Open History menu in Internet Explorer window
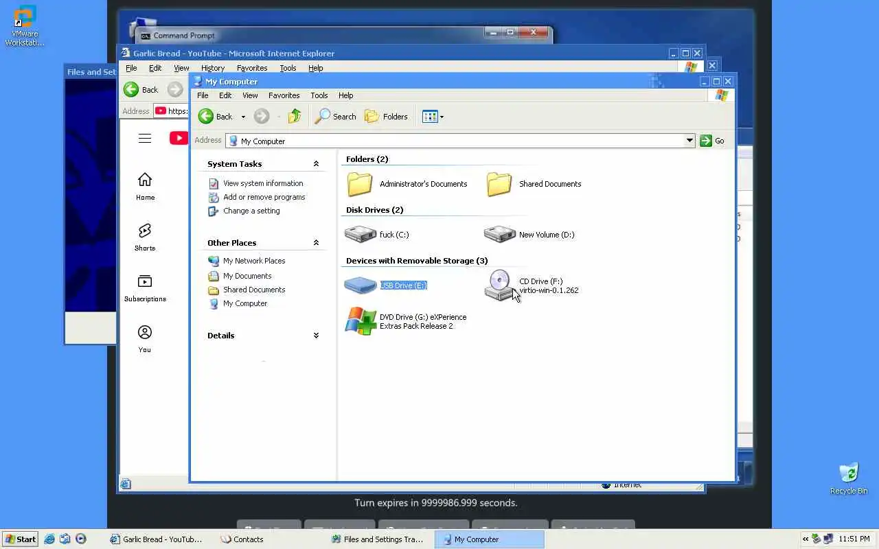The height and width of the screenshot is (549, 879). pyautogui.click(x=213, y=68)
